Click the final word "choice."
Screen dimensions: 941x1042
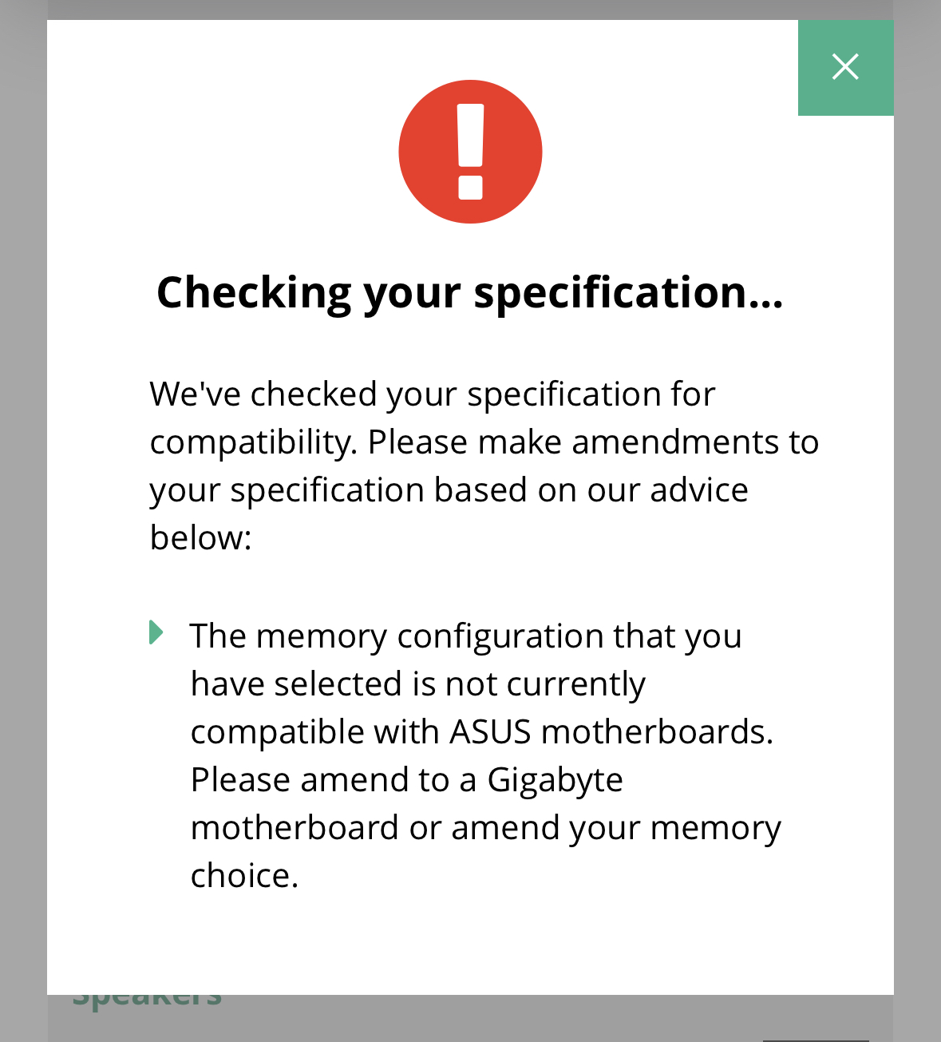(x=245, y=876)
